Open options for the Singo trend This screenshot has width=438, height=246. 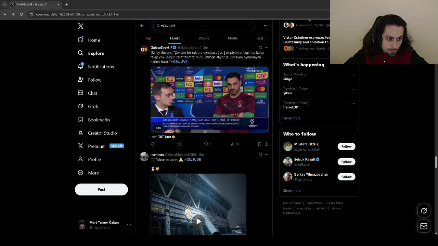pos(353,75)
